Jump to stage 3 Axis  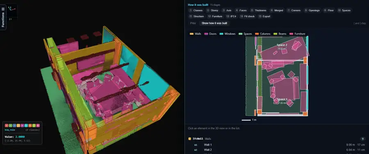(x=227, y=10)
